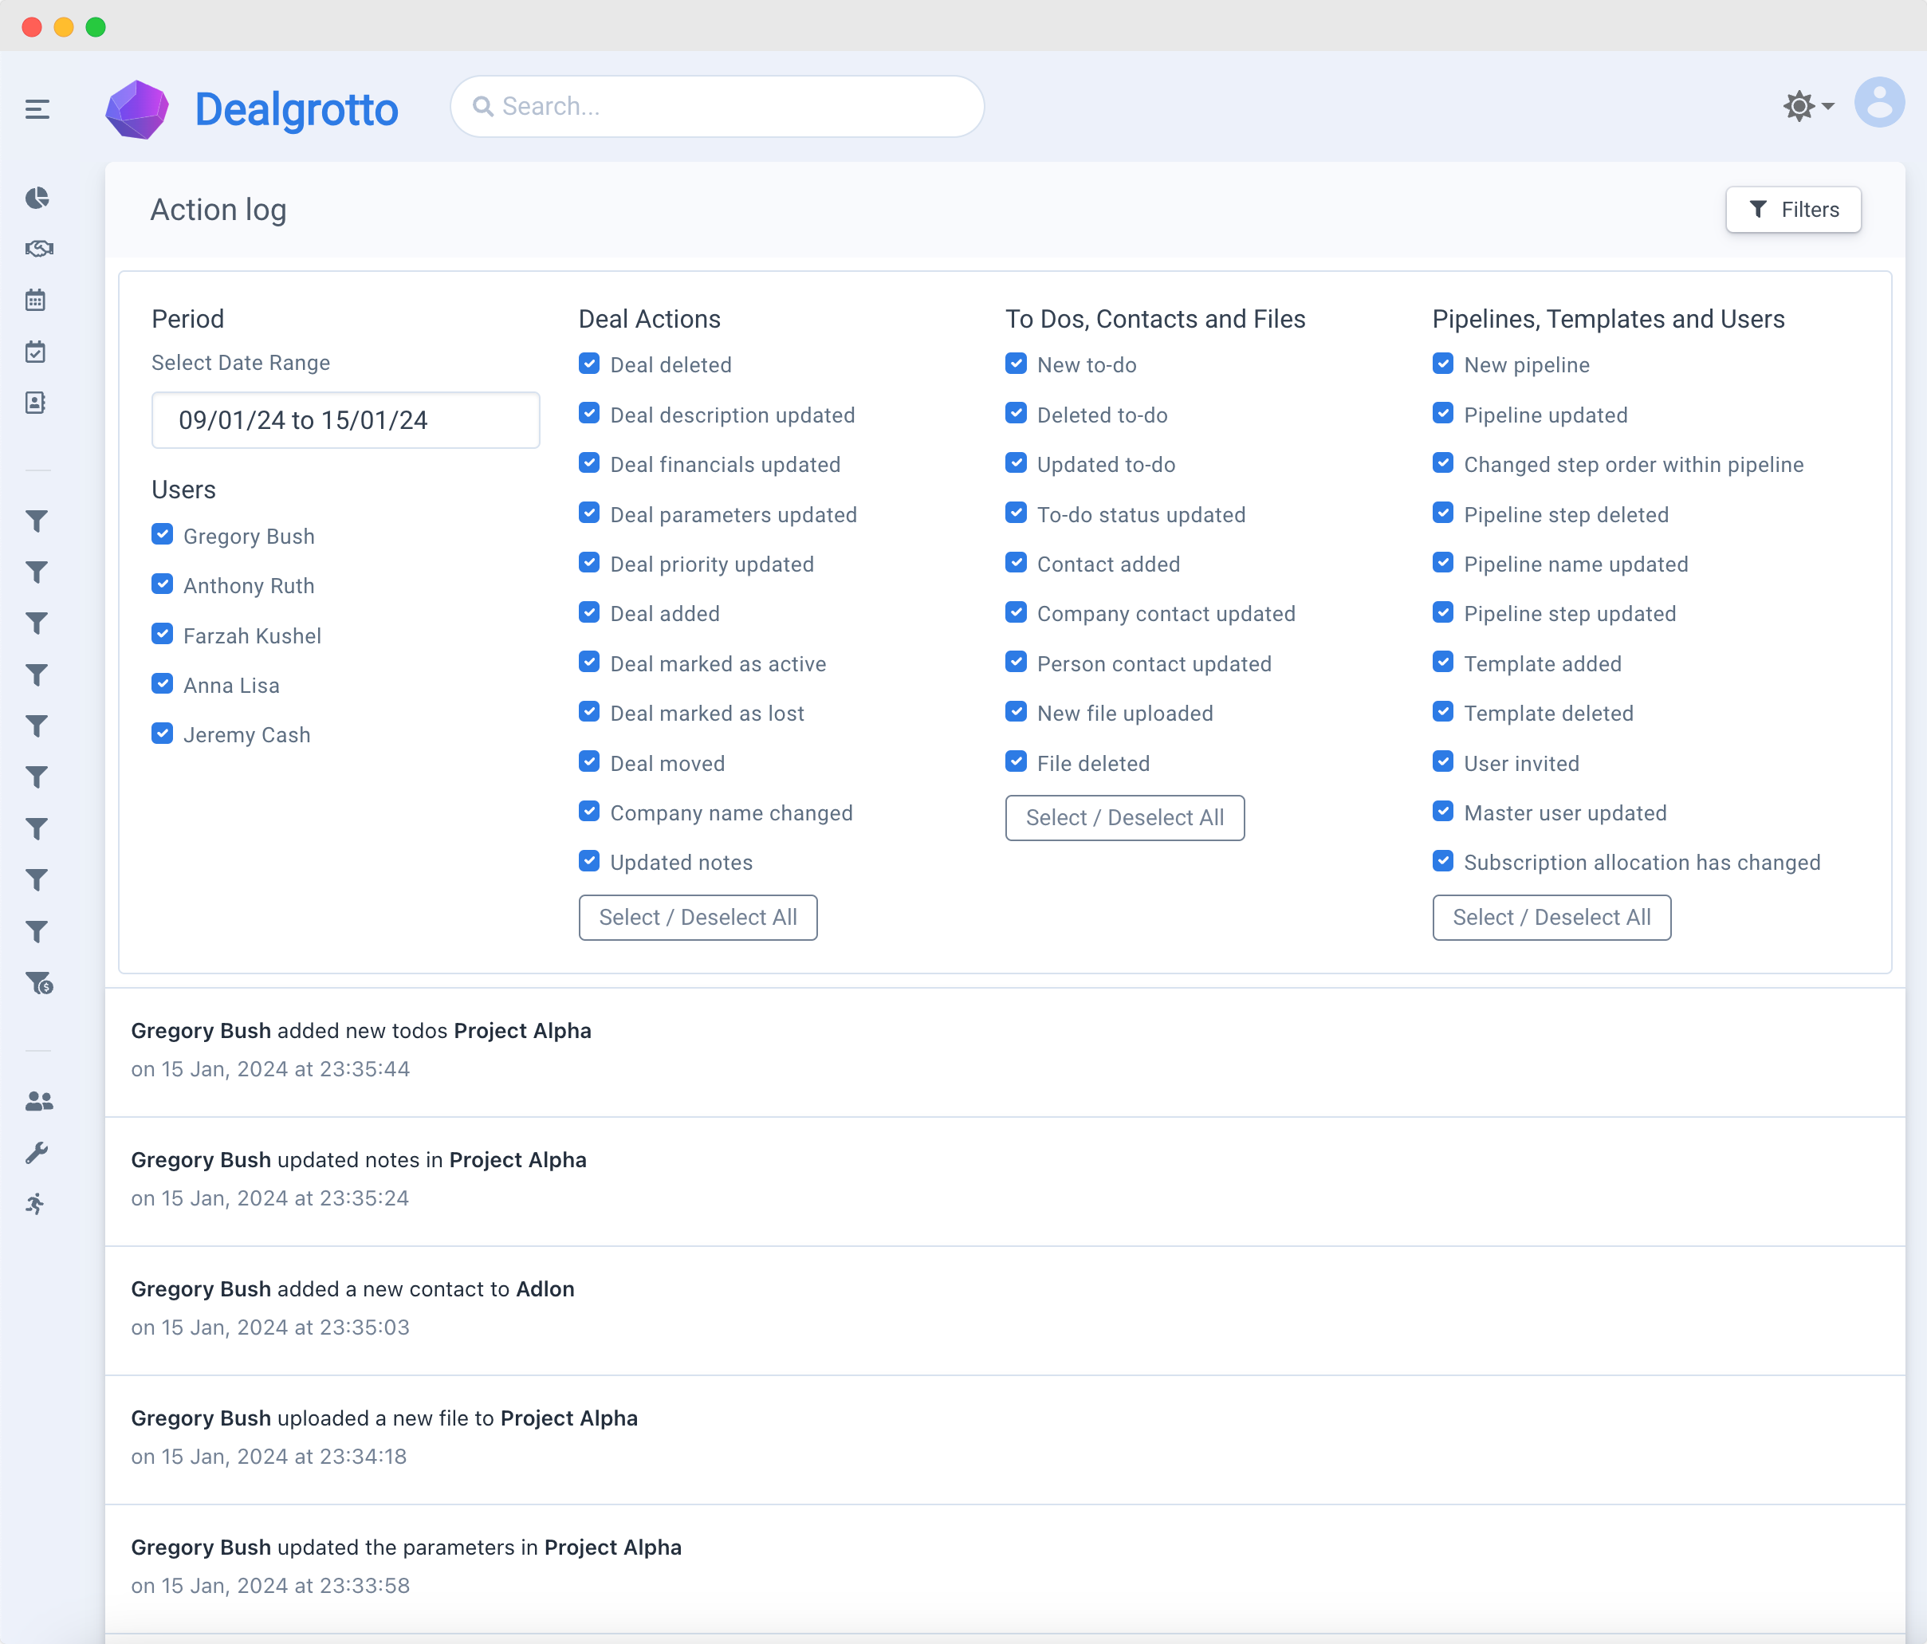Uncheck the New file uploaded checkbox
Screen dimensions: 1927x1644
tap(1017, 712)
